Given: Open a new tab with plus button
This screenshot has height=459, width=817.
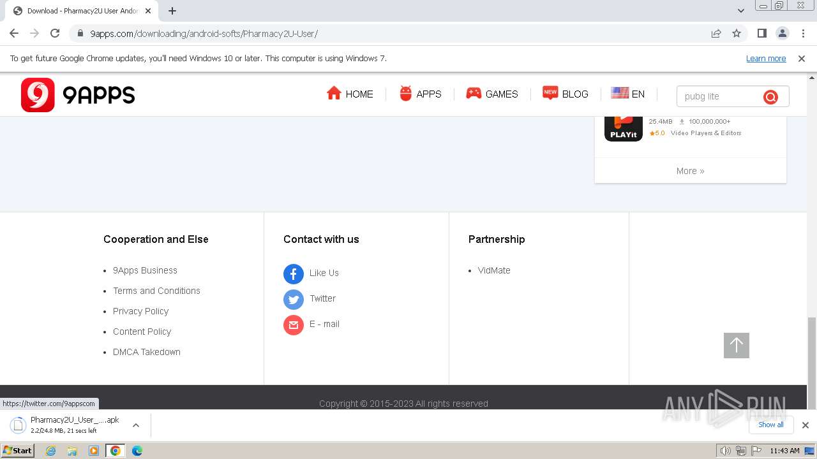Looking at the screenshot, I should pyautogui.click(x=172, y=11).
